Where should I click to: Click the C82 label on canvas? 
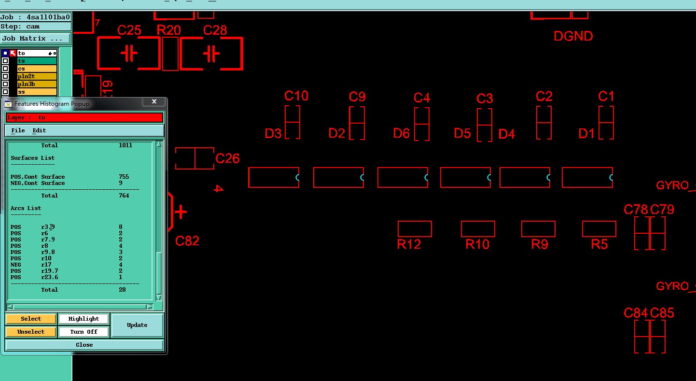coord(187,241)
